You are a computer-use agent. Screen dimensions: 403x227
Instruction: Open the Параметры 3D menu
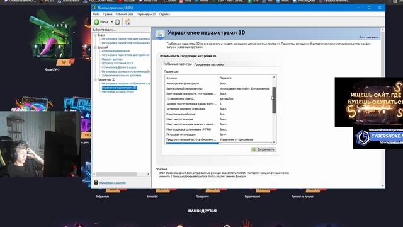146,14
